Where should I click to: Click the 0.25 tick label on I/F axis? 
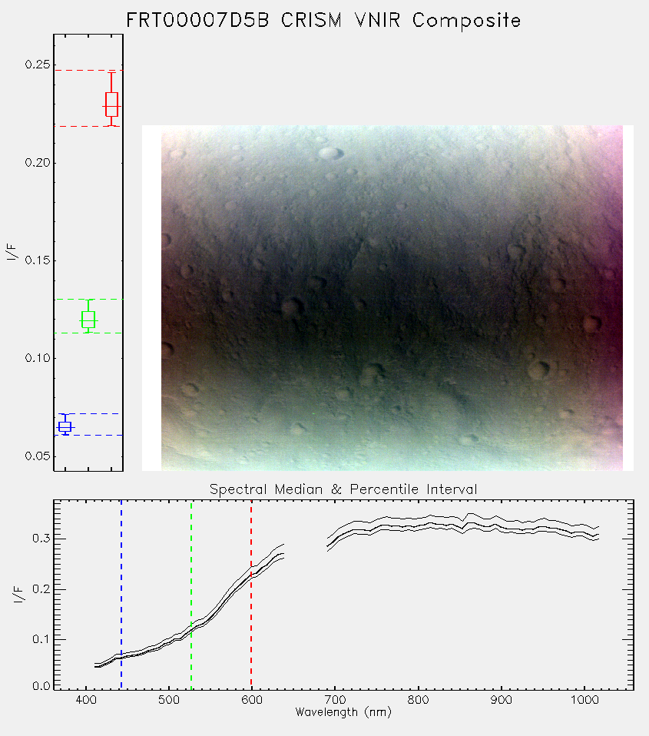(38, 65)
